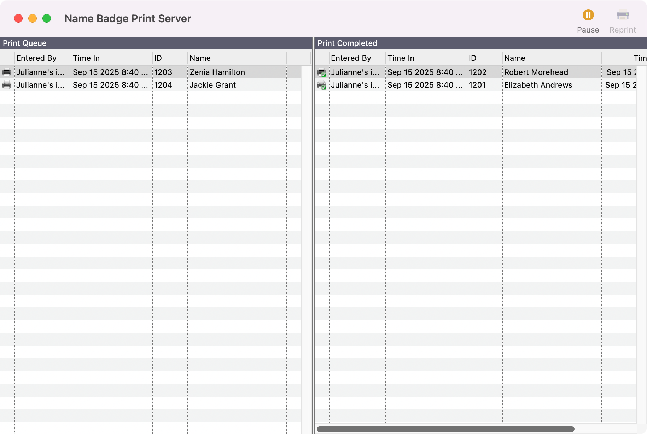Select the completed job for Robert Morehead
Screen dimensions: 647x434
[536, 72]
